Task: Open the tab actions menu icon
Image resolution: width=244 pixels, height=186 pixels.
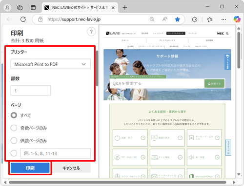Action: pyautogui.click(x=33, y=8)
